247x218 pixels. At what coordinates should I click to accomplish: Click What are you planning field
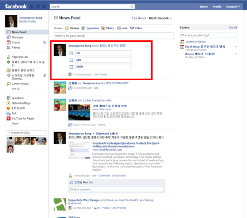point(209,35)
